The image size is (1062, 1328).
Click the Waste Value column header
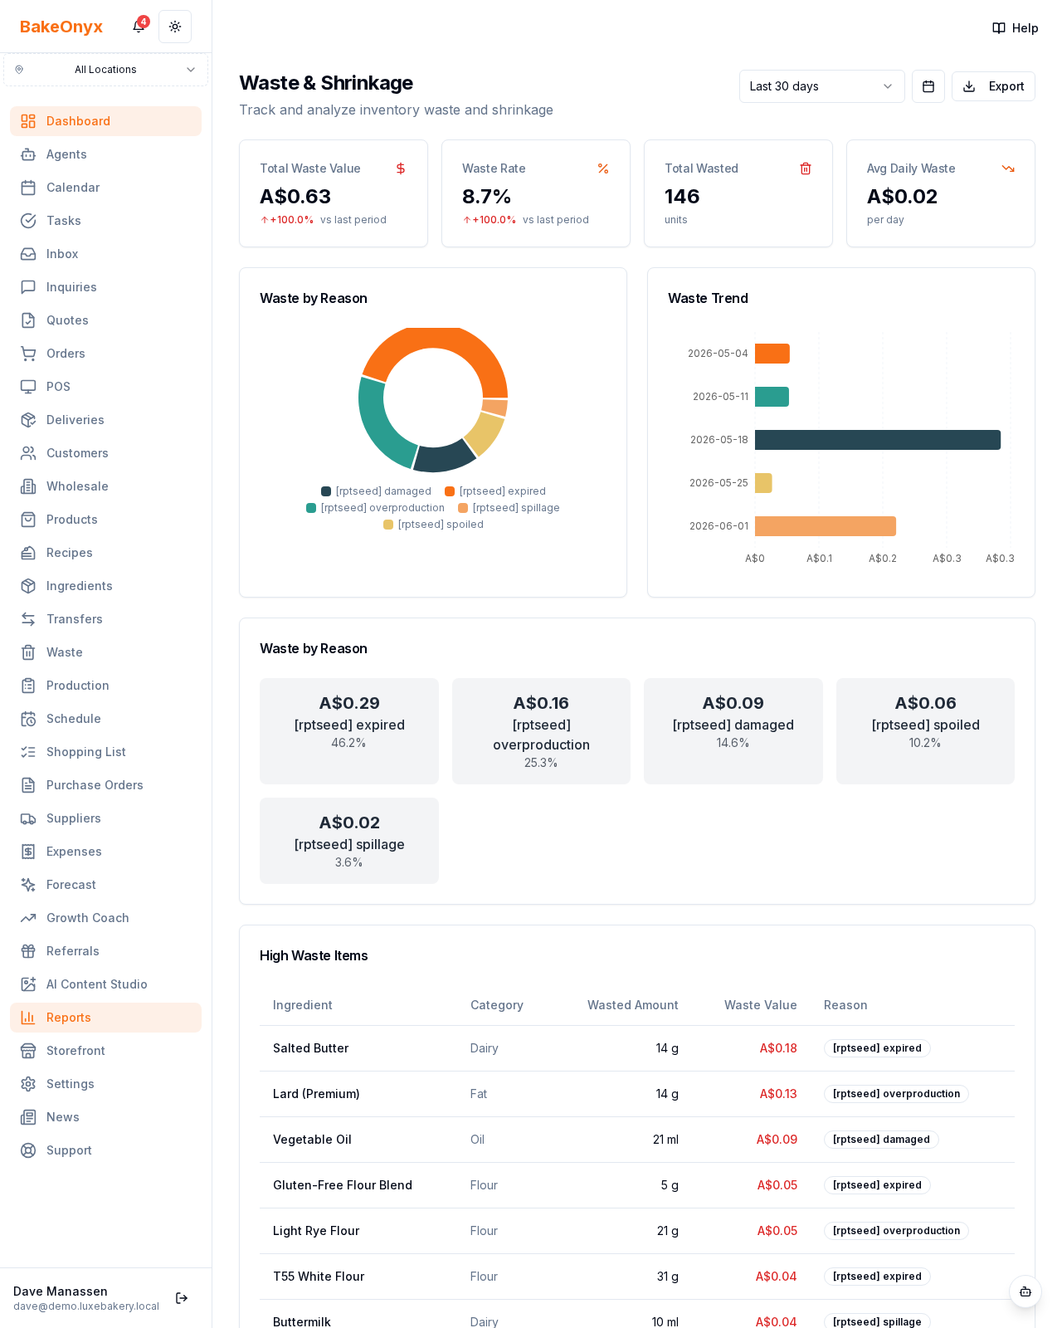760,1005
